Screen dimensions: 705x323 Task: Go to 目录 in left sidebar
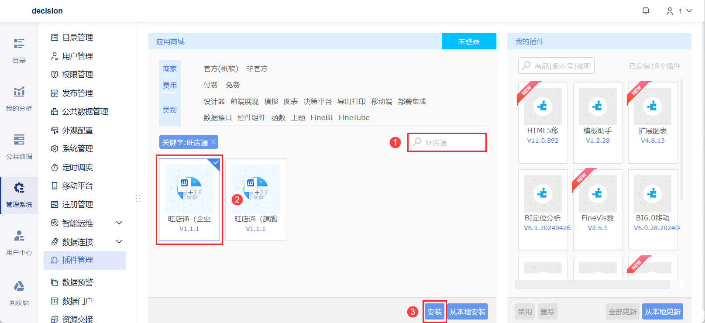tap(19, 51)
